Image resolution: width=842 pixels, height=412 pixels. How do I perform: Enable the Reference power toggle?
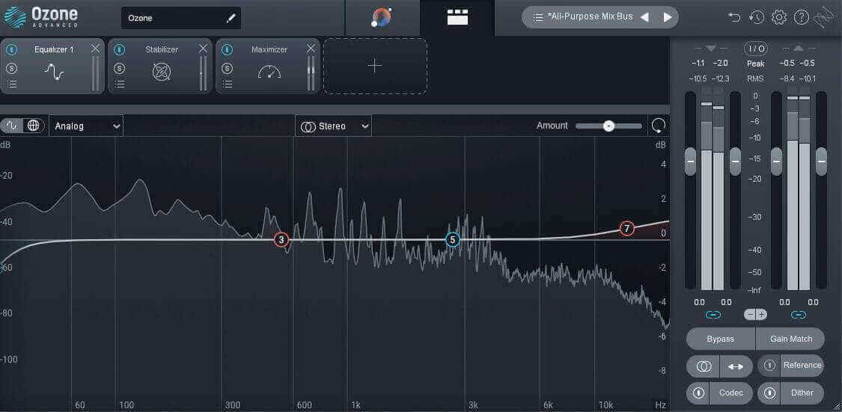[769, 366]
